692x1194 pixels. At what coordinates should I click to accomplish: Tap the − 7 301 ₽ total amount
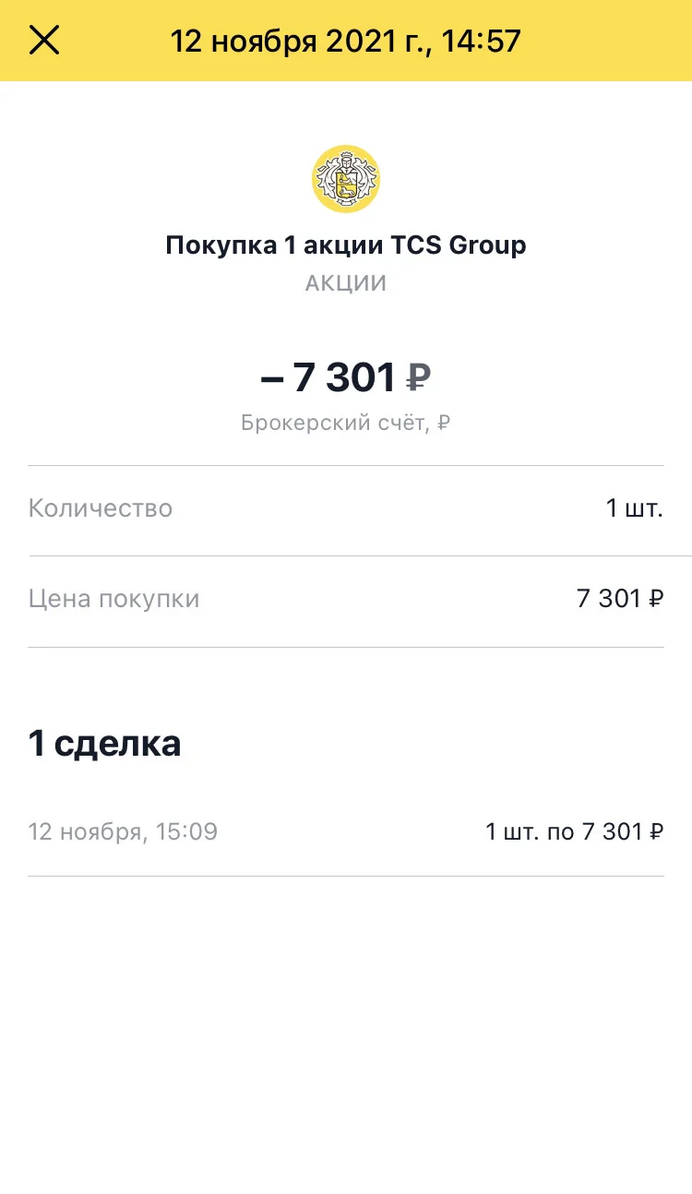tap(346, 377)
